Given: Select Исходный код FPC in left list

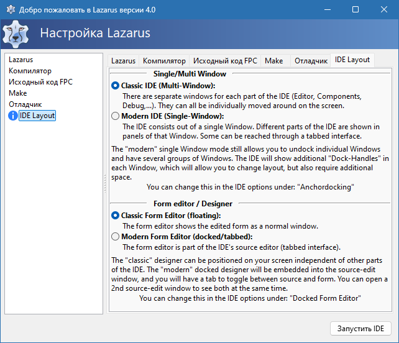Looking at the screenshot, I should [x=41, y=82].
